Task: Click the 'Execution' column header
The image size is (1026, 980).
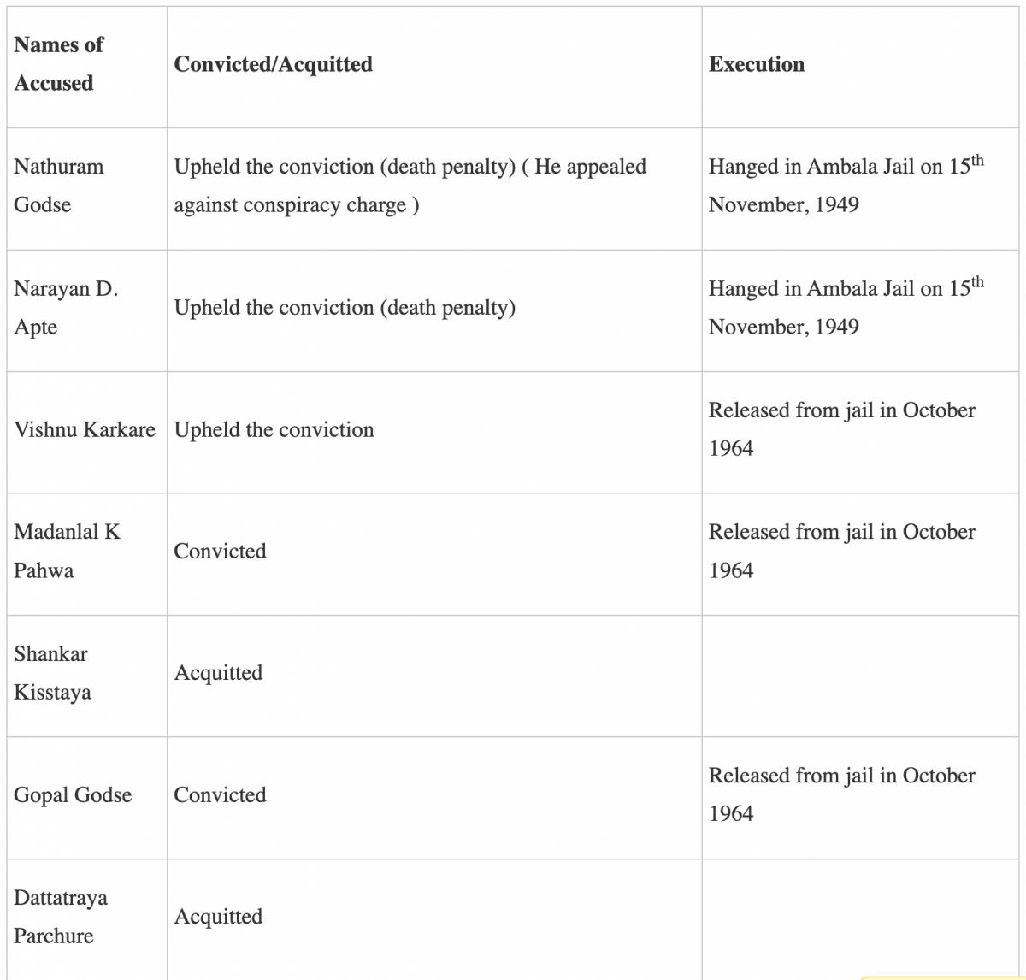Action: click(756, 65)
